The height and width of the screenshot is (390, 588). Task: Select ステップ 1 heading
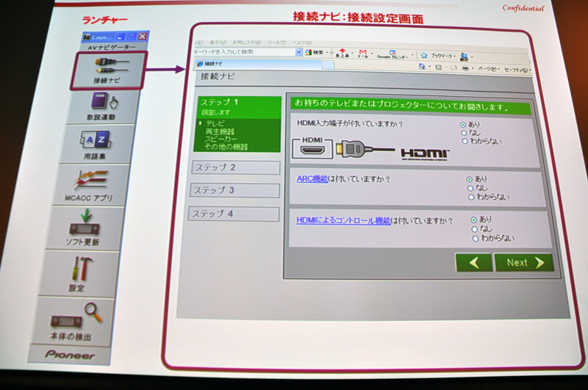[219, 102]
